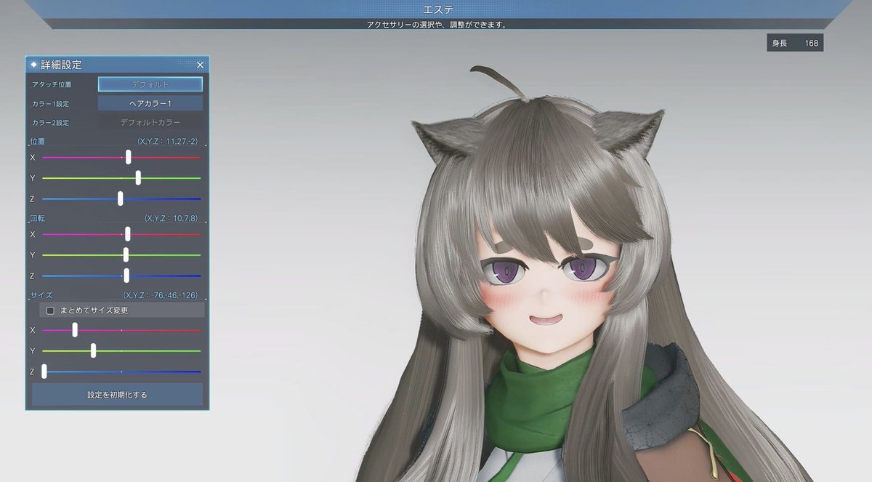Open ヘアカラー1 color 1 setting
The height and width of the screenshot is (482, 872).
pyautogui.click(x=150, y=103)
